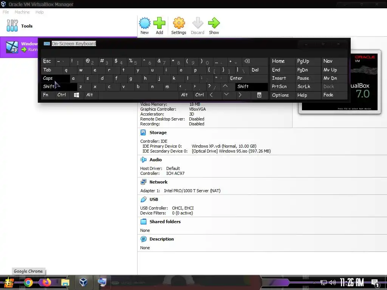Screen dimensions: 387x290
Task: Click the Backspace key icon on keyboard
Action: point(255,61)
